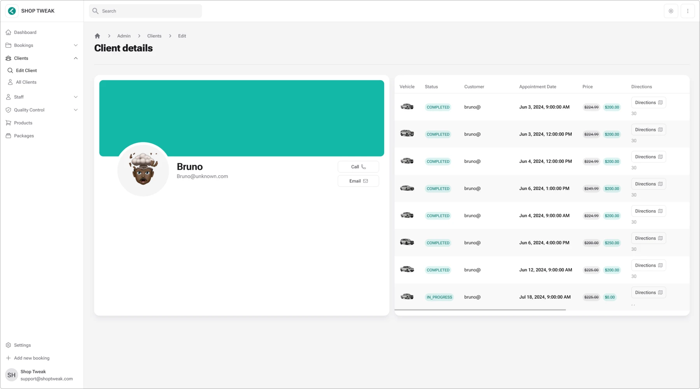Screen dimensions: 700x389
Task: Click the Staff person icon
Action: 9,97
